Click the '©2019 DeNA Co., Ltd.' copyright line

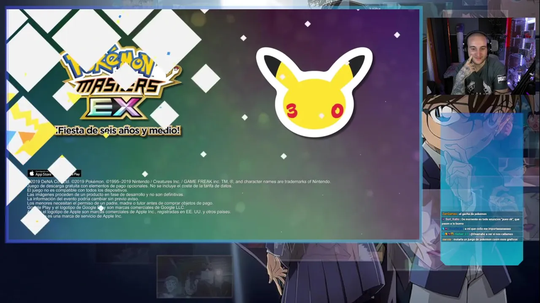click(x=179, y=182)
